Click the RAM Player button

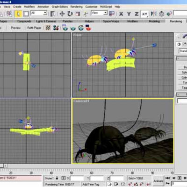[34, 28]
